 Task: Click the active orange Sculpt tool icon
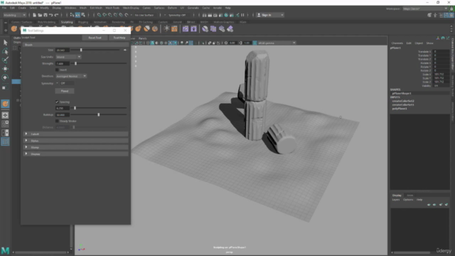5,104
